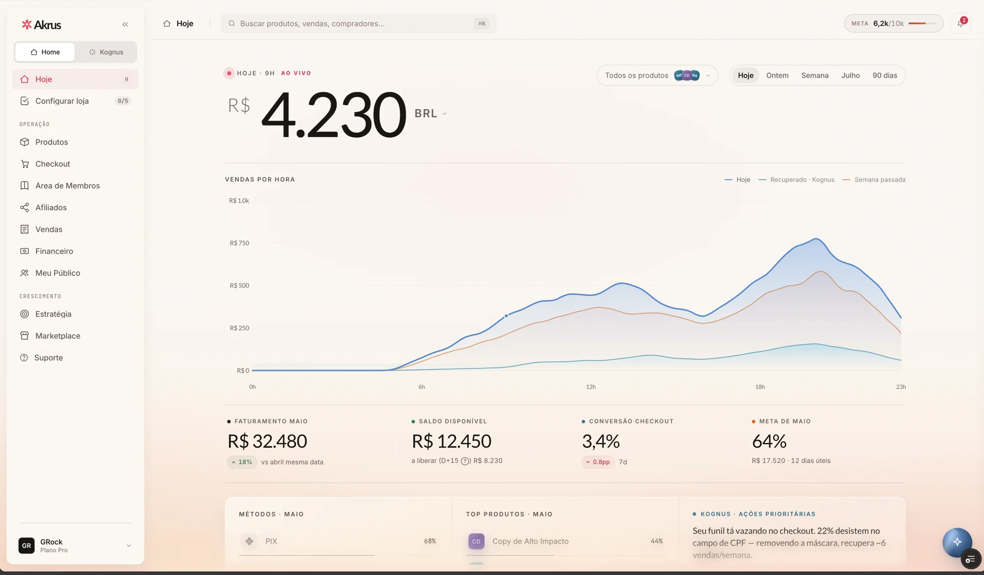Expand the GRock account menu chevron

(129, 546)
